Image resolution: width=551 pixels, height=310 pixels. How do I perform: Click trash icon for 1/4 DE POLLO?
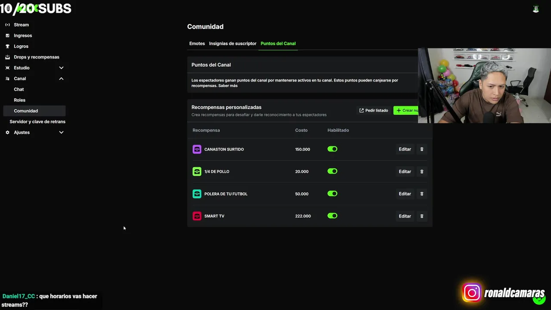point(422,172)
